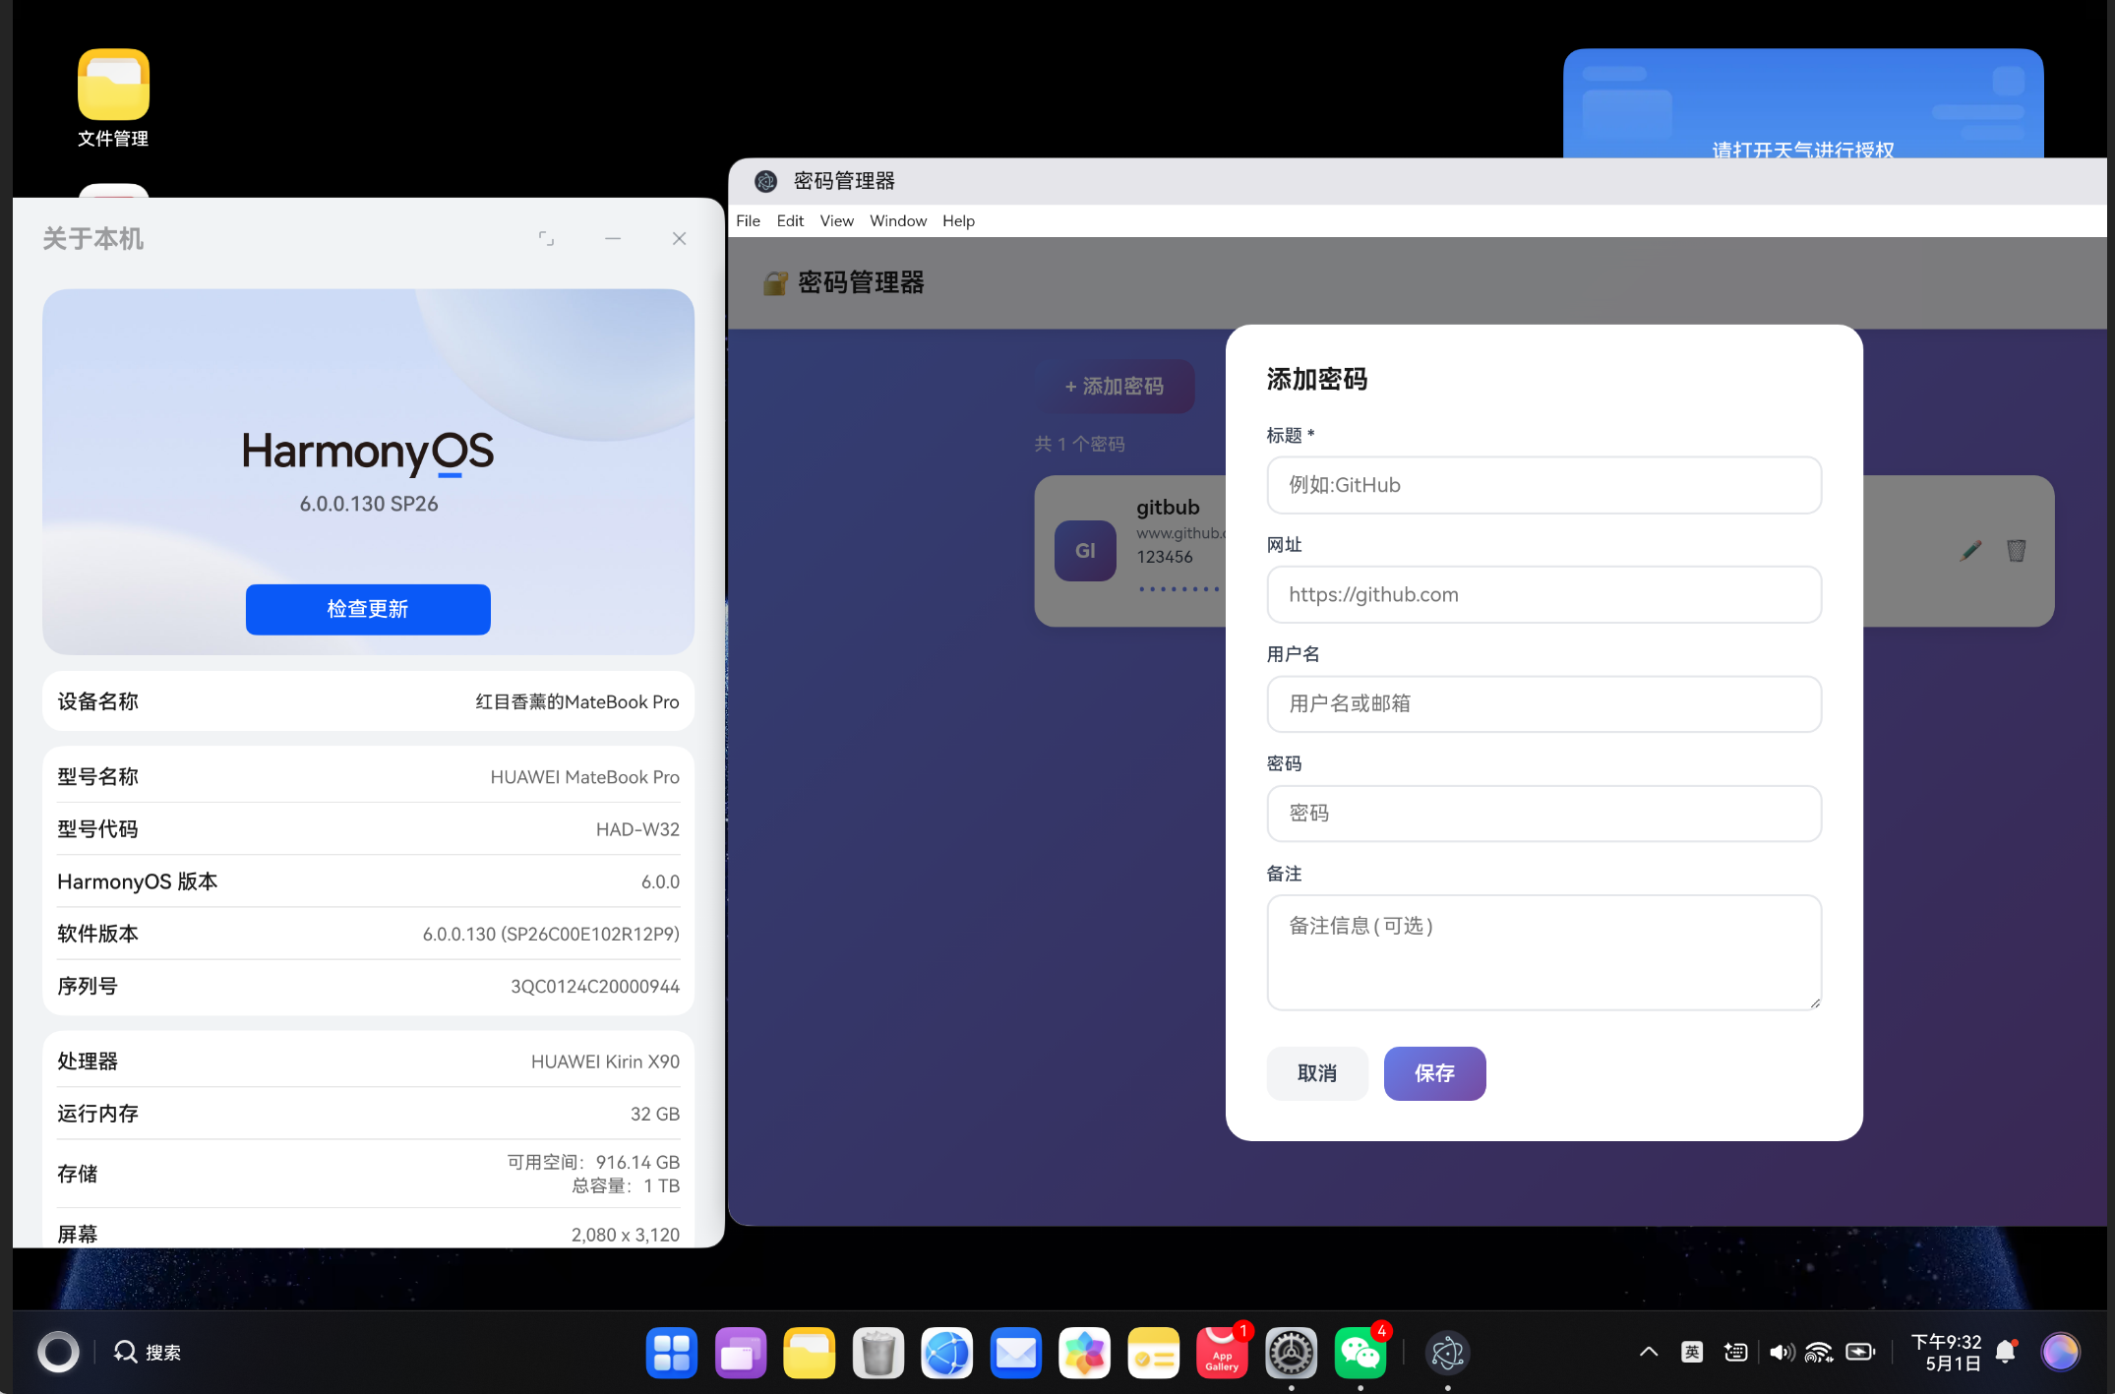2115x1394 pixels.
Task: Open the keyboard icon in system tray
Action: pos(1736,1352)
